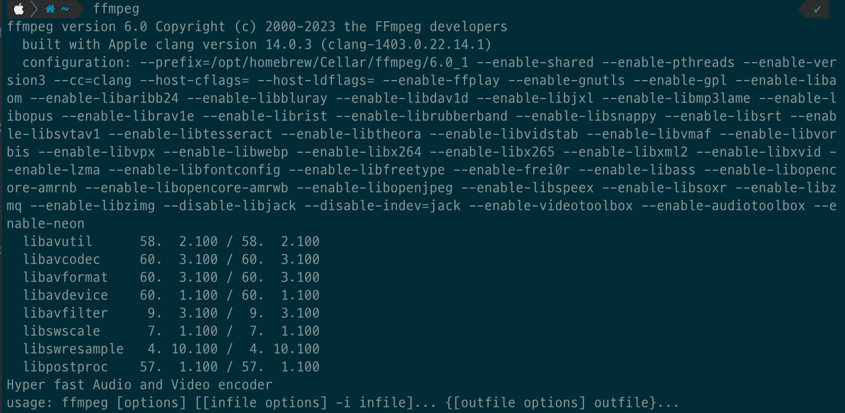Screen dimensions: 845x413
Task: Click the --disable-libjack flag
Action: [x=229, y=206]
